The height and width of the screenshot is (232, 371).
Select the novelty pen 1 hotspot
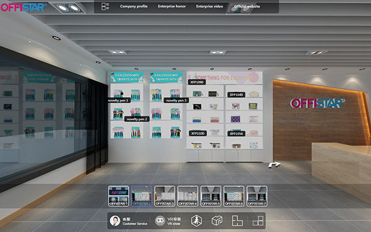(118, 100)
